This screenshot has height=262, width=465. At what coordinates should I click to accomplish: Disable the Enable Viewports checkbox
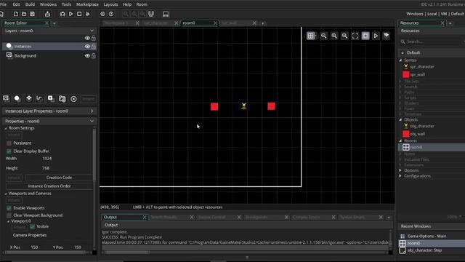pos(9,208)
